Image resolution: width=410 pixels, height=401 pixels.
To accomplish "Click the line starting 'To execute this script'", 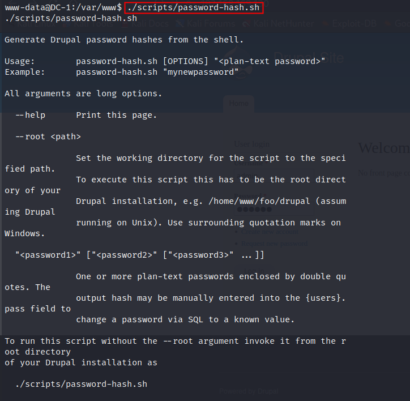I will 211,180.
